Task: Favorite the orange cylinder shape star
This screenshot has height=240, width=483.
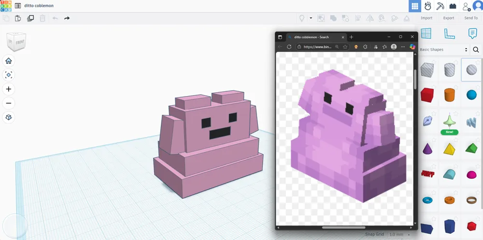Action: pos(455,88)
